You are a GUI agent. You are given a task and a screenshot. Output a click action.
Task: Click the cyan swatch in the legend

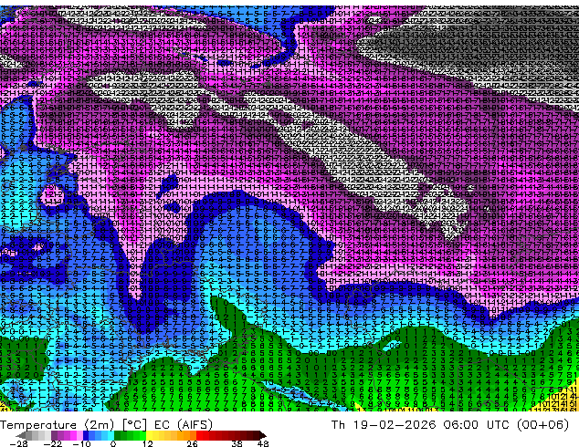111,435
